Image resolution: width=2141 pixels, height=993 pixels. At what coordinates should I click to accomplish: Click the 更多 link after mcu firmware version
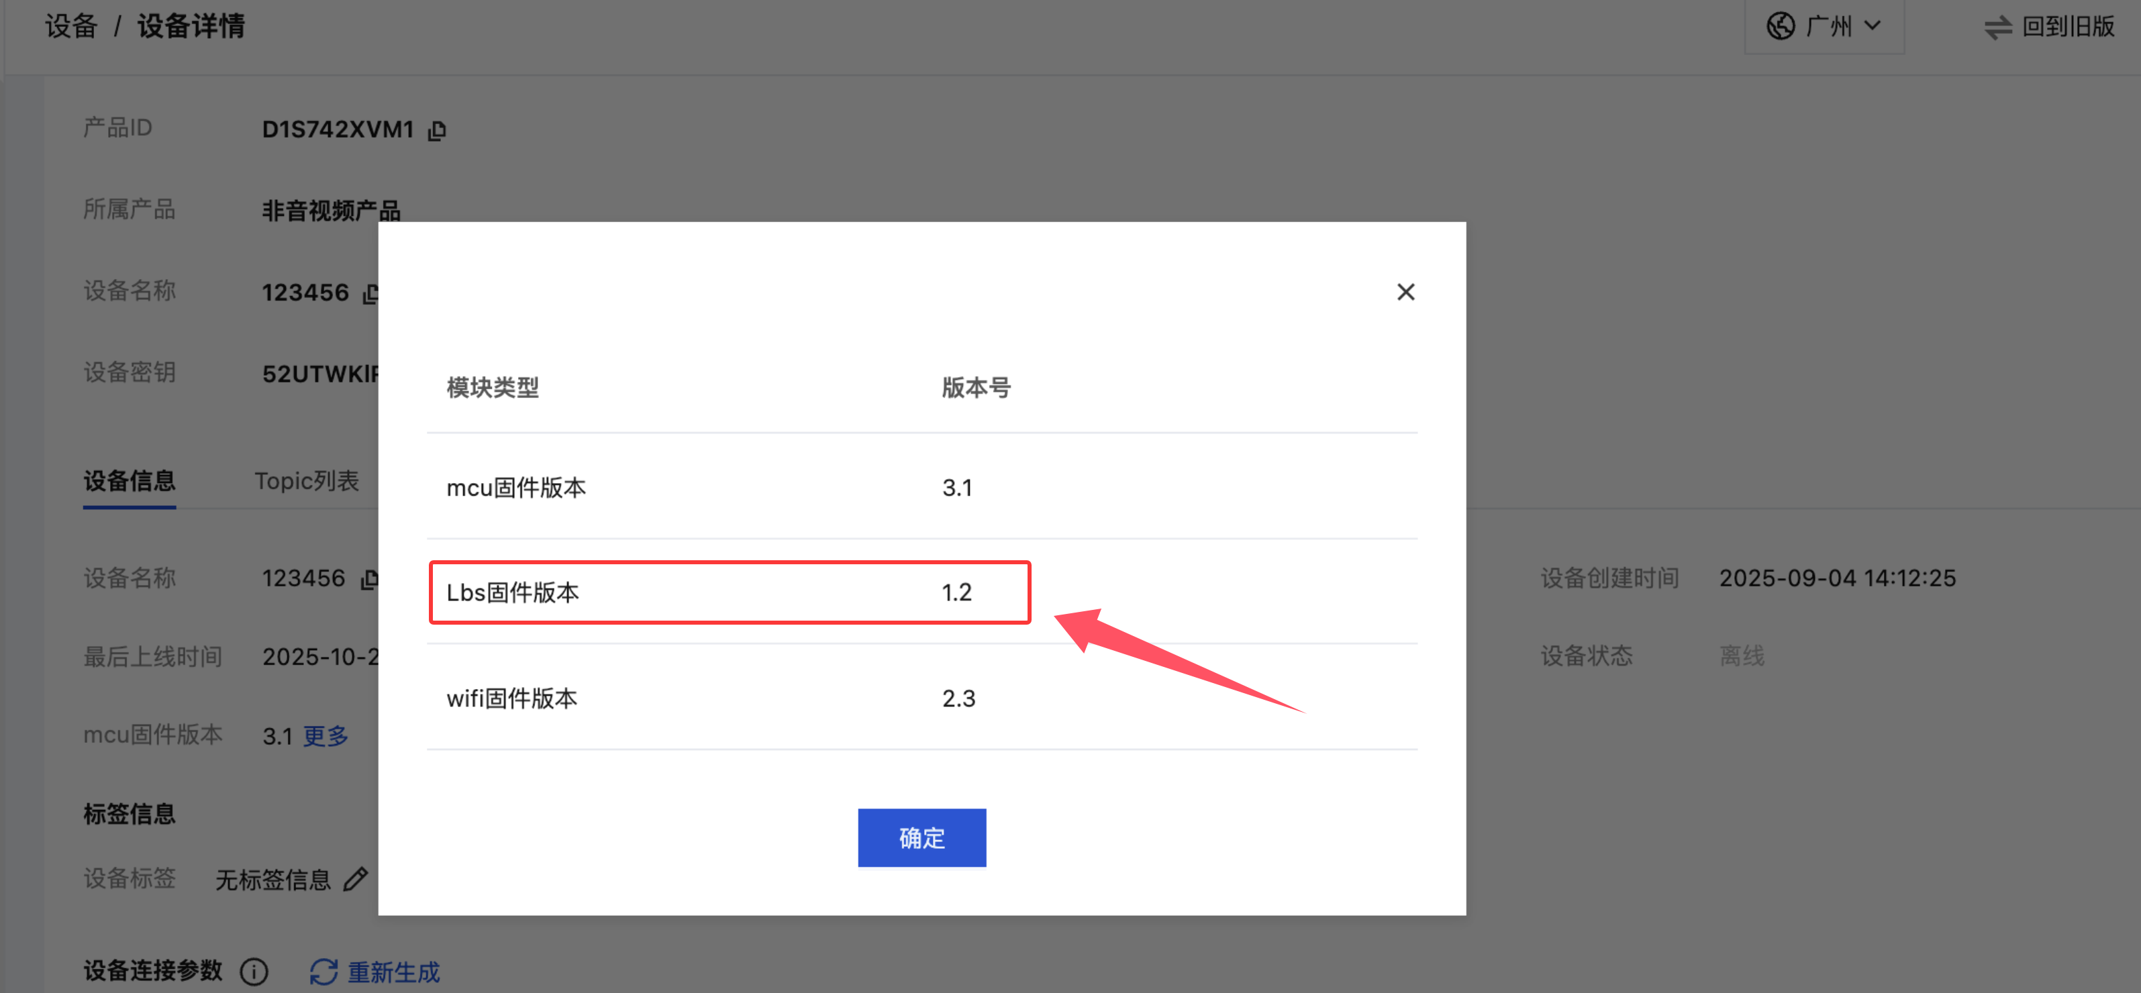point(325,735)
